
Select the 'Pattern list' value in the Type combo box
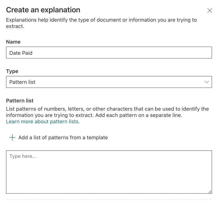[x=22, y=82]
